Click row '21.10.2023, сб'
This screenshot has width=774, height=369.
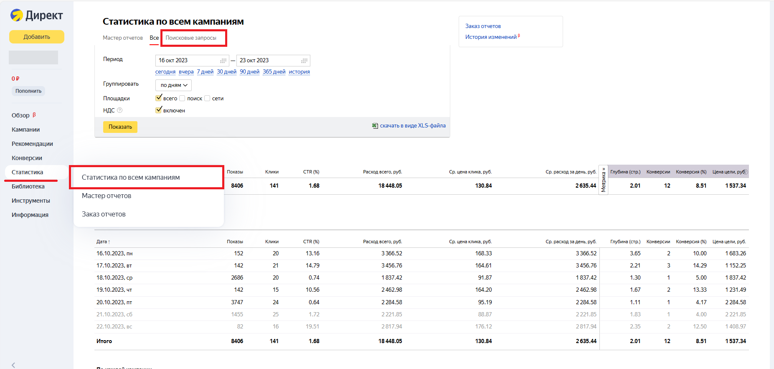coord(421,314)
